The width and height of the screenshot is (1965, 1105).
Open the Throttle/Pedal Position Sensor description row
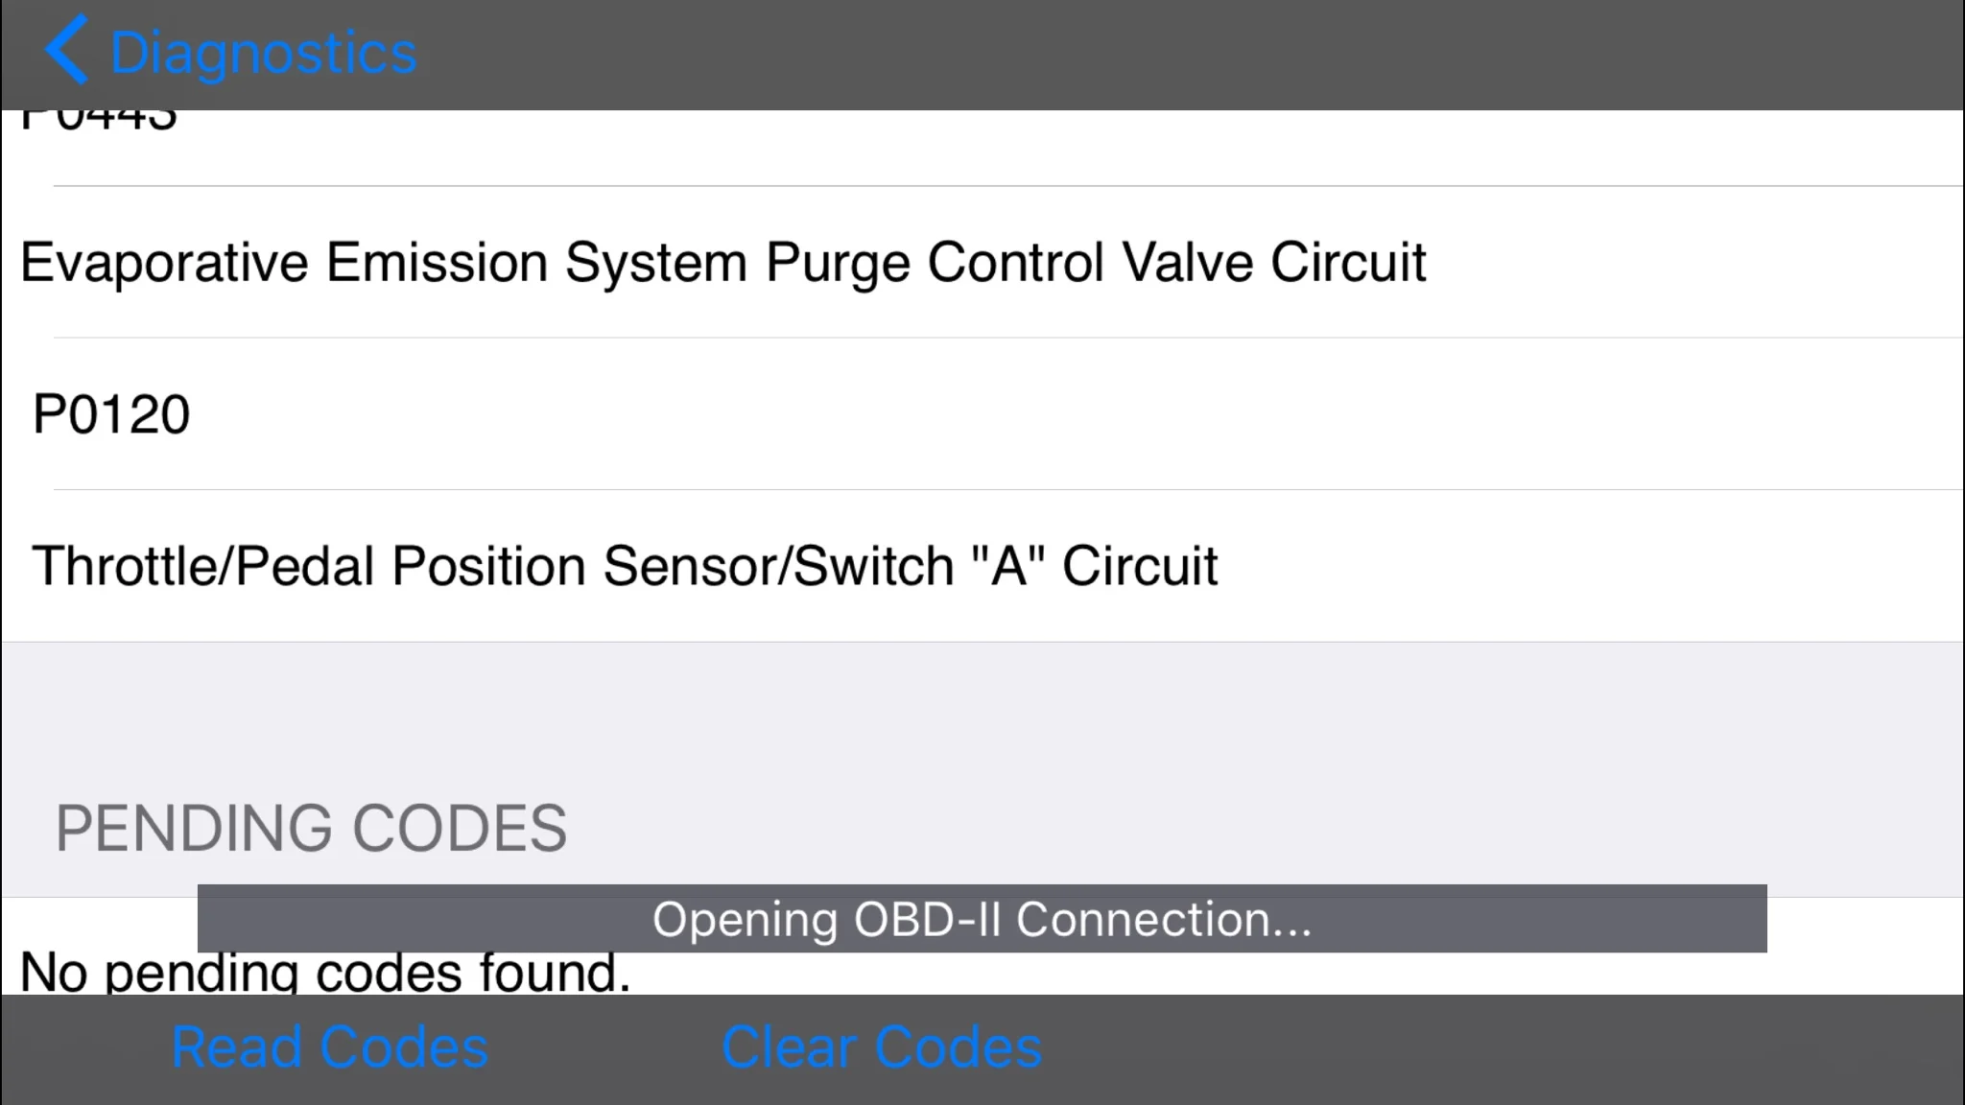coord(982,566)
